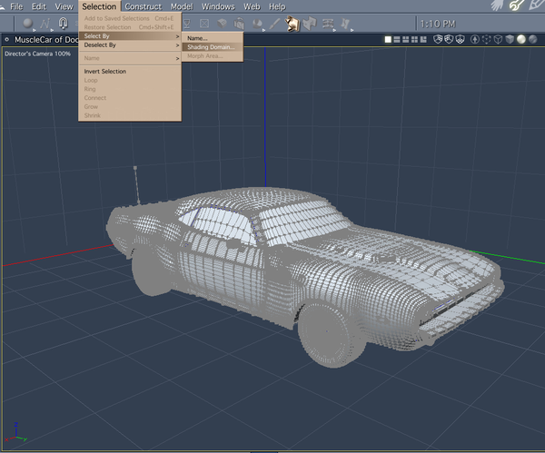
Task: Expand polyline tool flyout arrow
Action: pos(52,31)
